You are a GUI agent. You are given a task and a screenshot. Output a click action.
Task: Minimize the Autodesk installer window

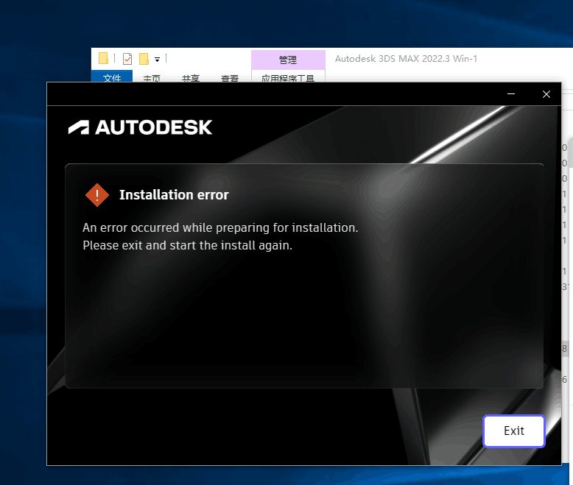pos(511,94)
